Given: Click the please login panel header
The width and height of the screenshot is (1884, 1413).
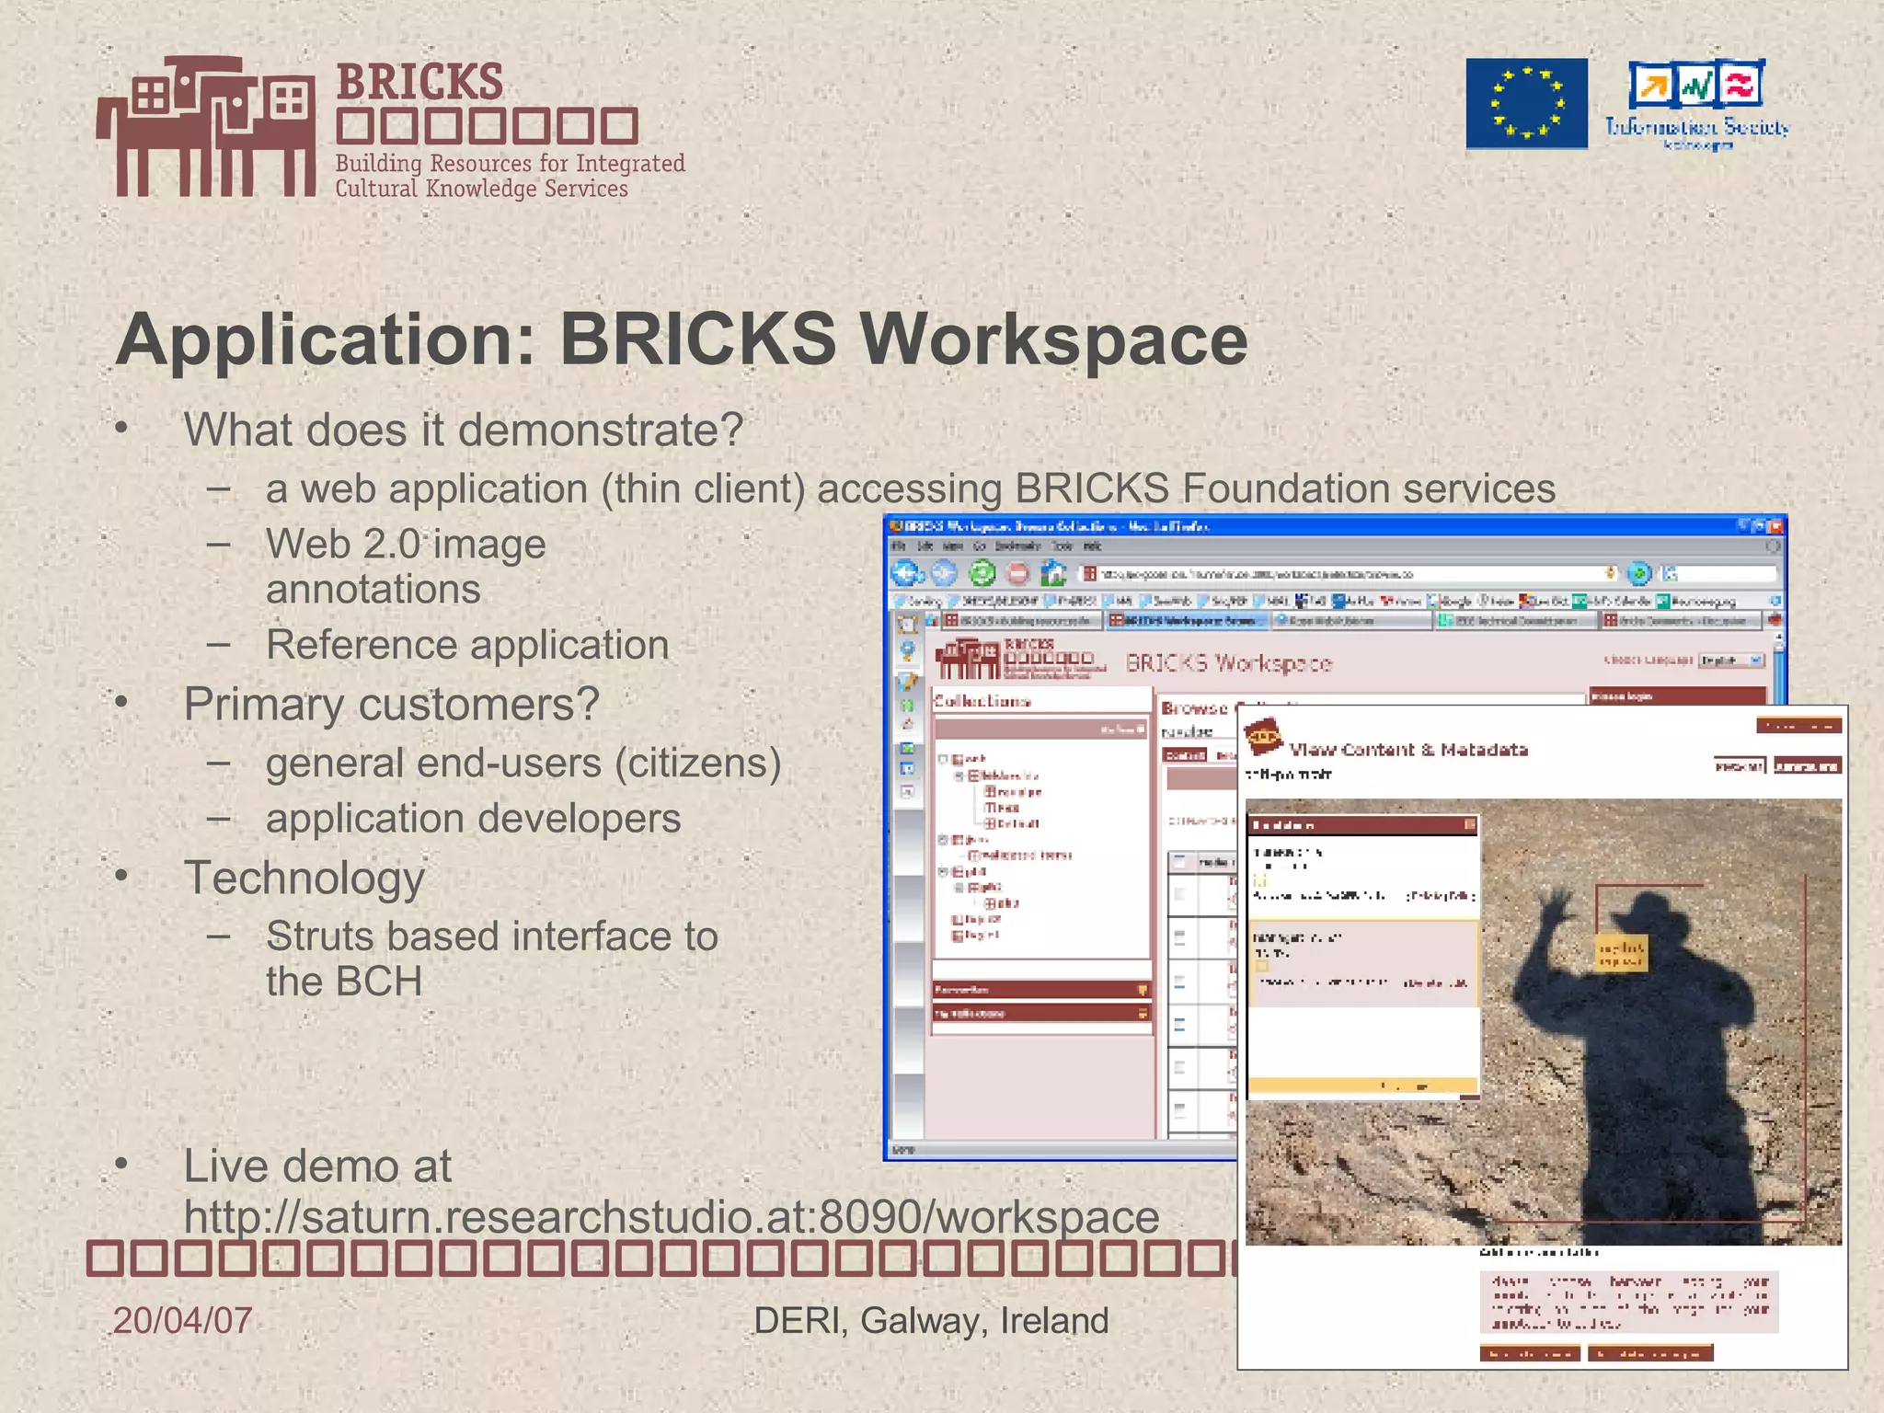Looking at the screenshot, I should pos(1677,696).
